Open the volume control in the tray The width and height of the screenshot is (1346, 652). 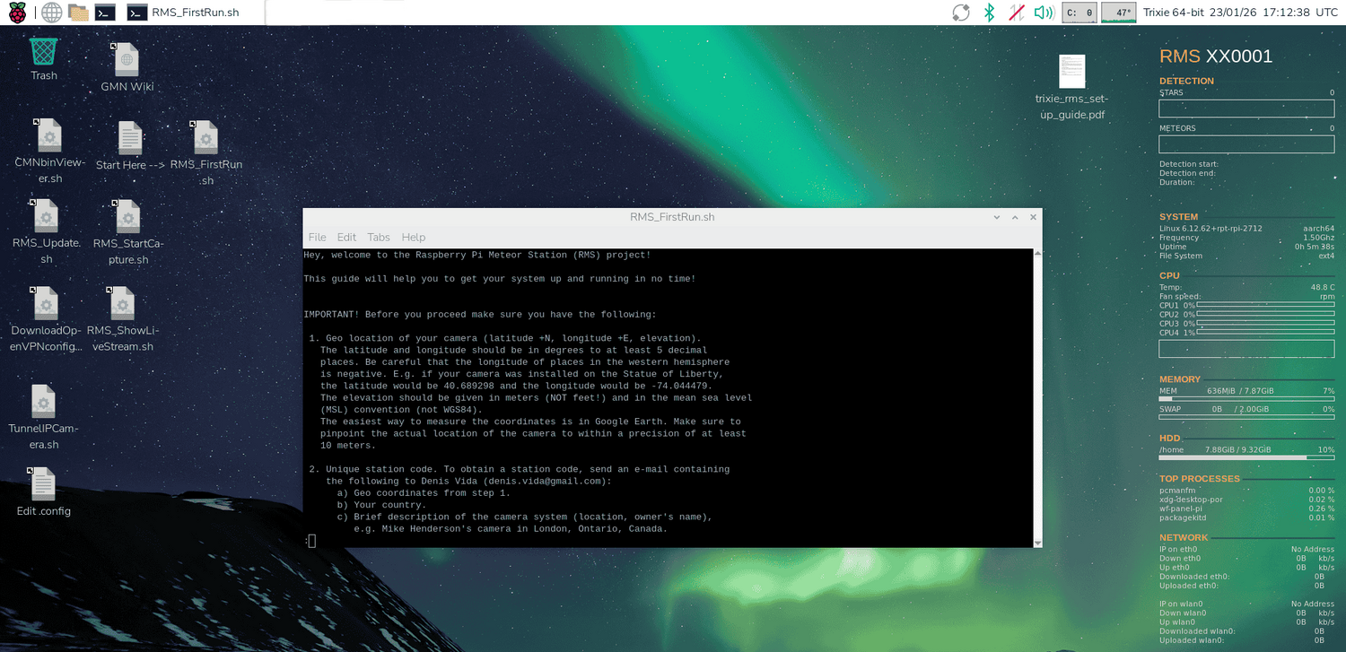click(1043, 13)
